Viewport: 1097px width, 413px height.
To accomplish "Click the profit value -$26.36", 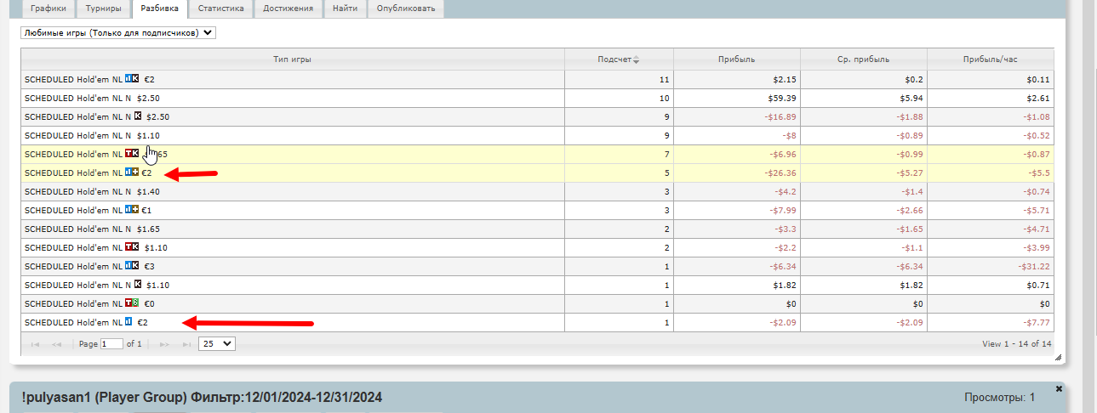I will click(780, 173).
